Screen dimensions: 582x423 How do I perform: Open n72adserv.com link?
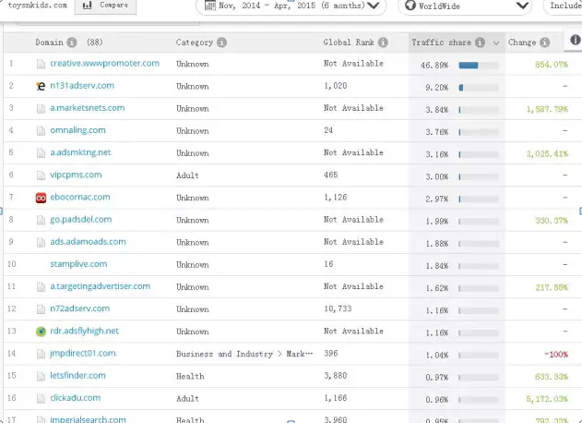[x=80, y=308]
